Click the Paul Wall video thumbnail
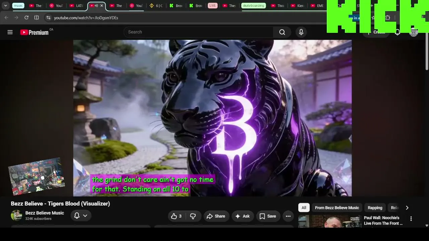 330,221
